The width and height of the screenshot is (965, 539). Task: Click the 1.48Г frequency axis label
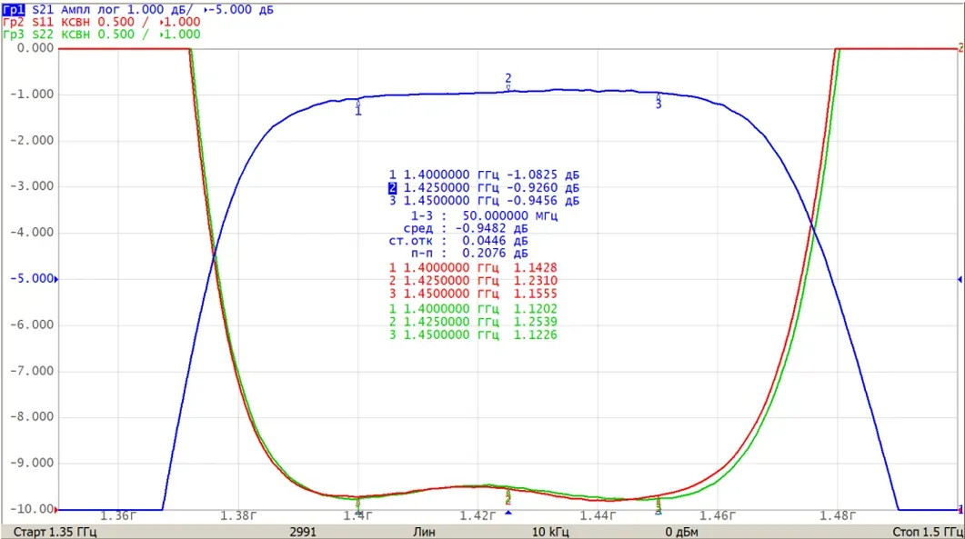point(837,515)
